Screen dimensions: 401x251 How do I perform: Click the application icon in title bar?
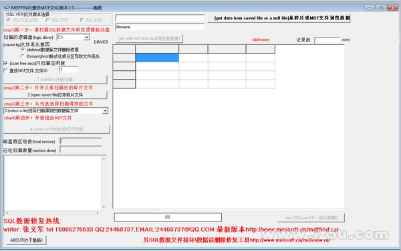point(7,8)
